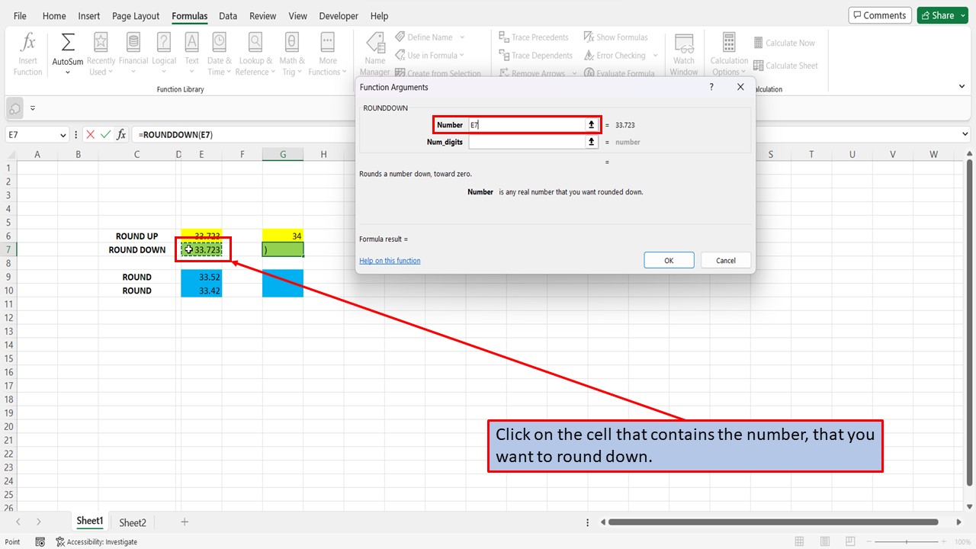
Task: Open Help on this function link
Action: (390, 260)
